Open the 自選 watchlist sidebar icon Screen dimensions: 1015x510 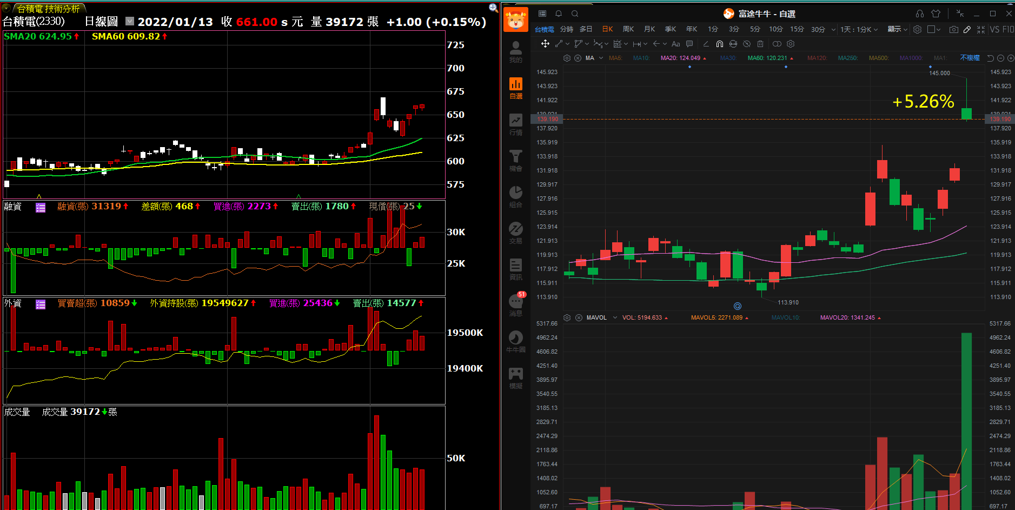516,88
